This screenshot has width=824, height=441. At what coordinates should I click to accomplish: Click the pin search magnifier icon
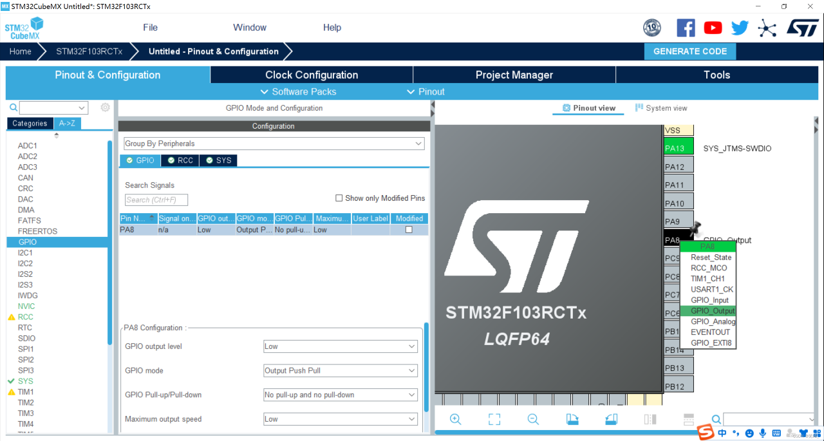point(716,420)
